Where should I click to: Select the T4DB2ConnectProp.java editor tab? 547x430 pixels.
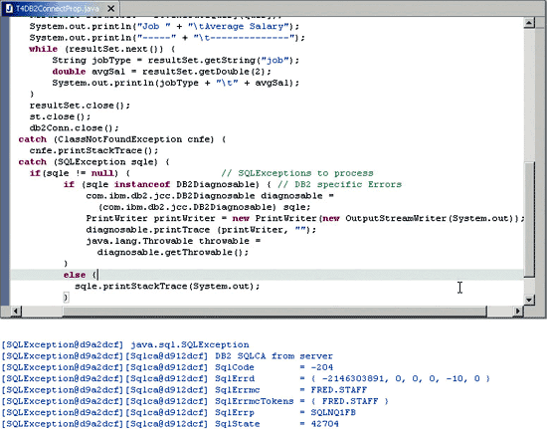coord(60,8)
